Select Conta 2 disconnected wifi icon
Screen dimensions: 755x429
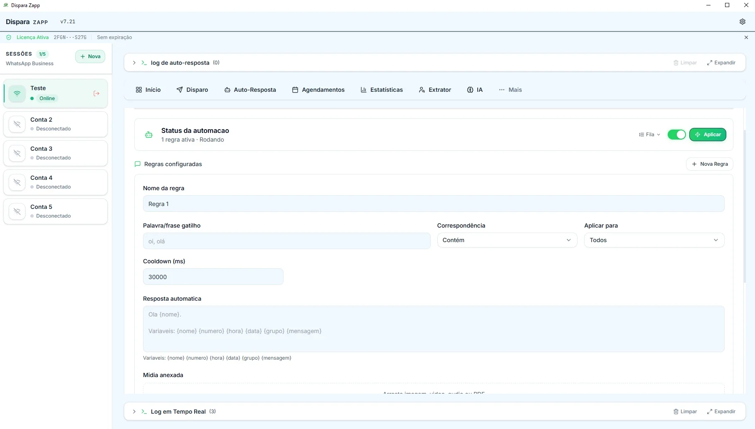pos(17,124)
